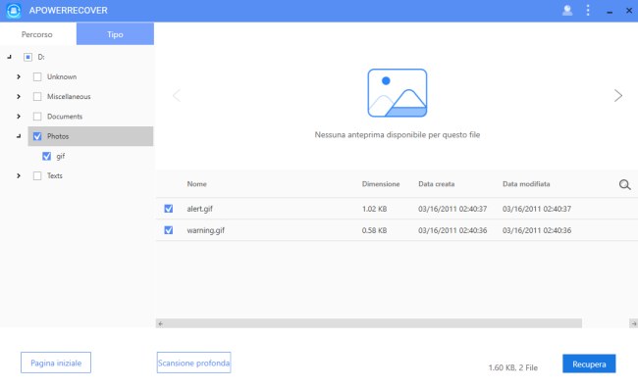The image size is (638, 388).
Task: Select the warning.gif file name
Action: [206, 230]
